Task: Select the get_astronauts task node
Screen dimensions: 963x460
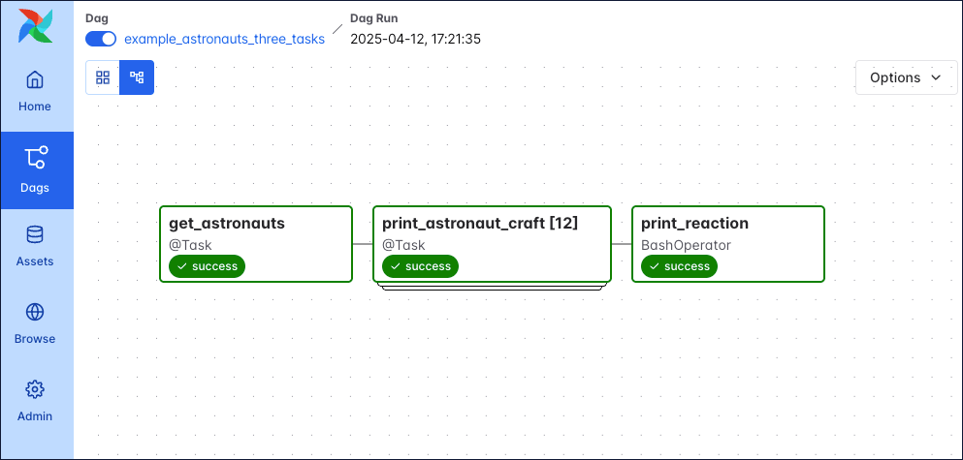Action: pyautogui.click(x=256, y=232)
